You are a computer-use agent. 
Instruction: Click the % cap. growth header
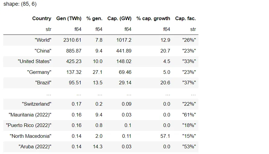153,19
